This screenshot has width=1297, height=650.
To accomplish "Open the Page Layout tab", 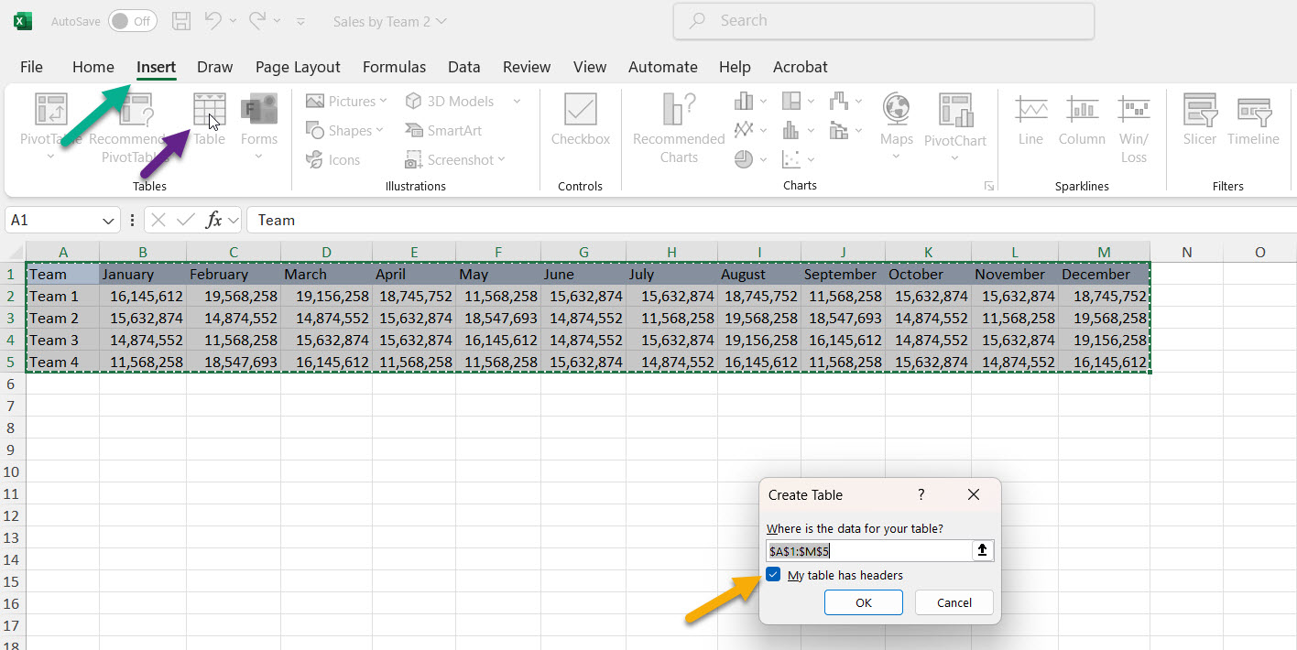I will click(x=298, y=67).
